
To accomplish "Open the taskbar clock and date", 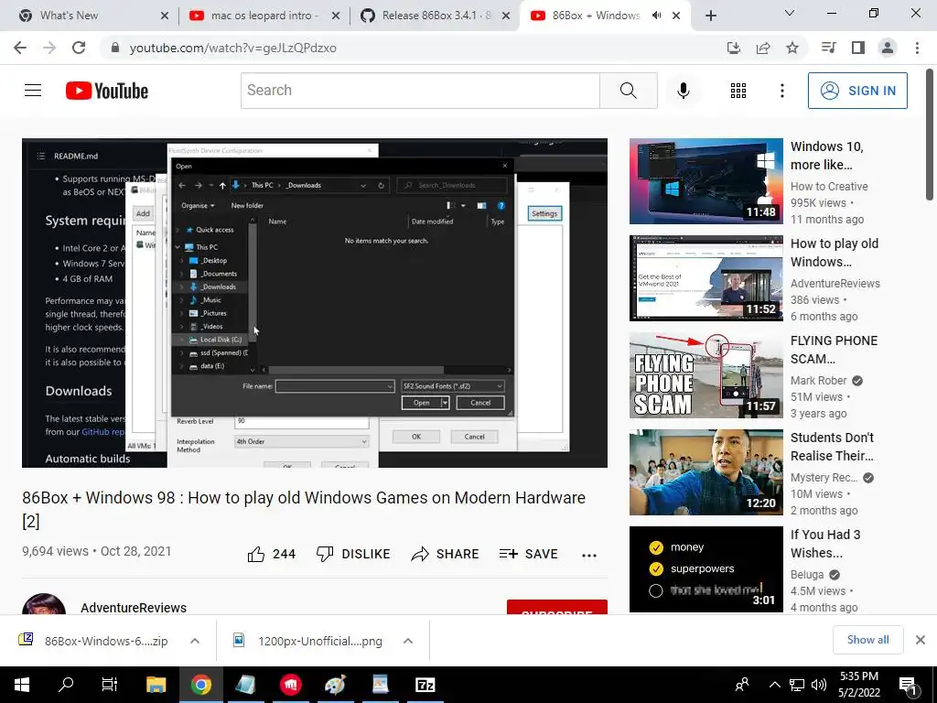I will 858,685.
